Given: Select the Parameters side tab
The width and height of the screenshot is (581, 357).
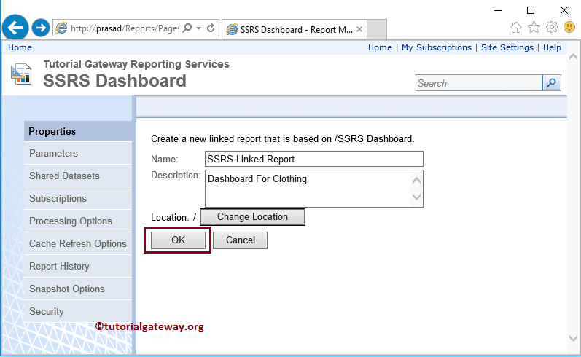Looking at the screenshot, I should coord(78,153).
